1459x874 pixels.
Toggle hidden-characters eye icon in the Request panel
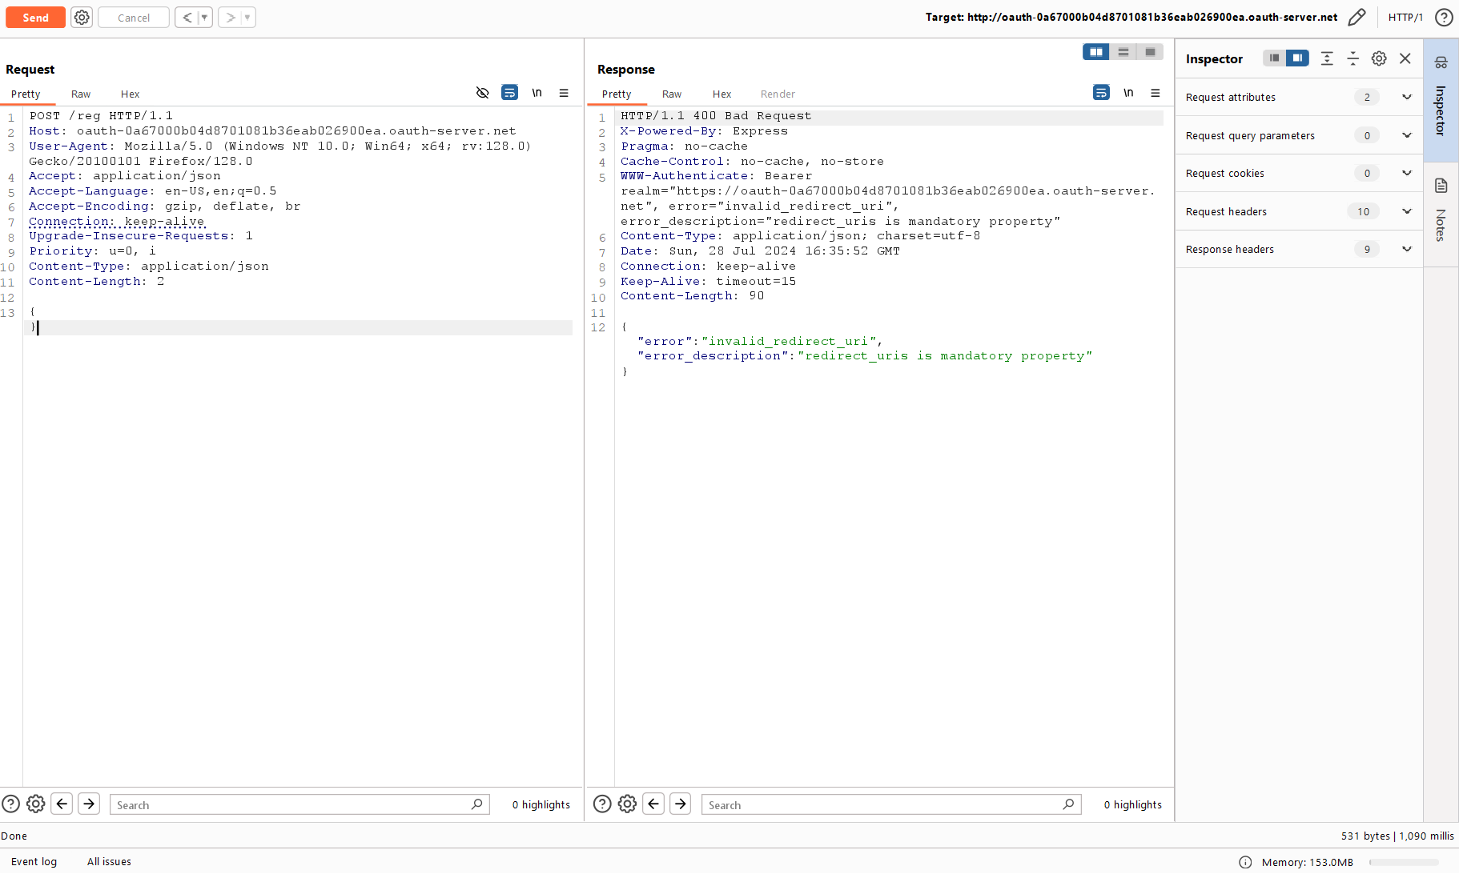(x=482, y=93)
